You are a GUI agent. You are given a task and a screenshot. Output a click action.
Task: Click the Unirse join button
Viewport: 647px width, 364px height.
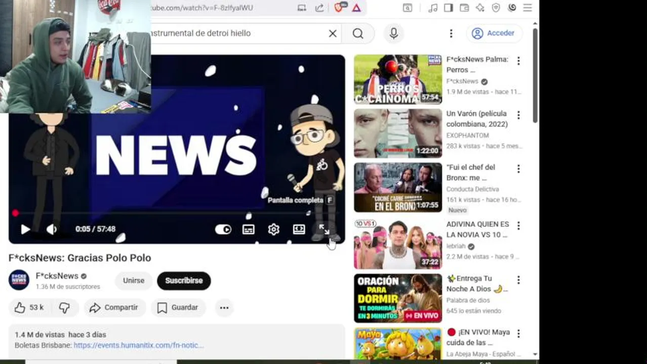tap(134, 281)
